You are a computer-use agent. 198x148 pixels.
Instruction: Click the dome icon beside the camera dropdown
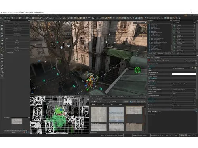click(145, 18)
